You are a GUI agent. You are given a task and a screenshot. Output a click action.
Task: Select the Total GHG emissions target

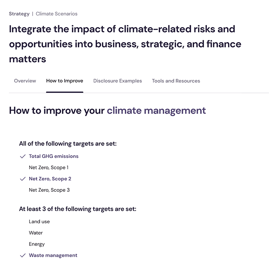coord(53,156)
